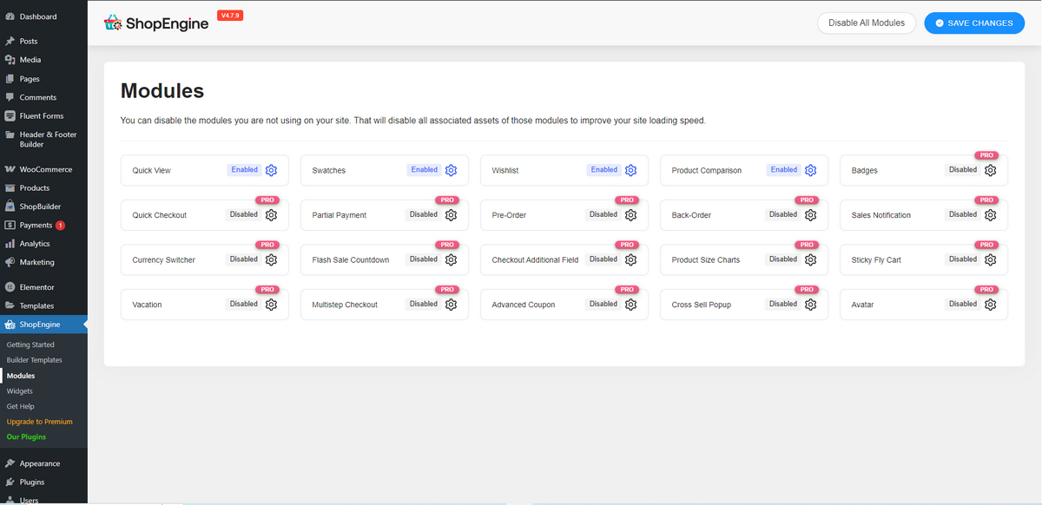Select the Modules submenu item

click(21, 376)
